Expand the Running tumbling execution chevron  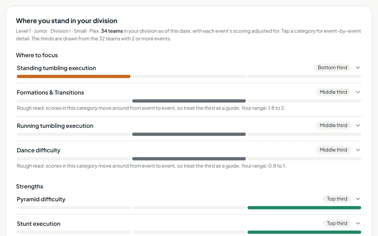click(358, 126)
